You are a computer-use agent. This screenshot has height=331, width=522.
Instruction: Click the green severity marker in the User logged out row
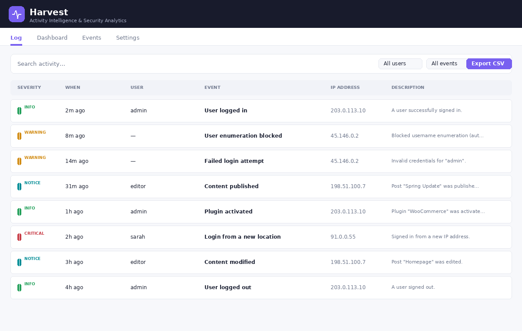point(19,287)
